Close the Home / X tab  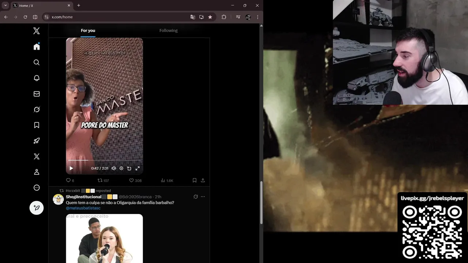click(x=69, y=5)
